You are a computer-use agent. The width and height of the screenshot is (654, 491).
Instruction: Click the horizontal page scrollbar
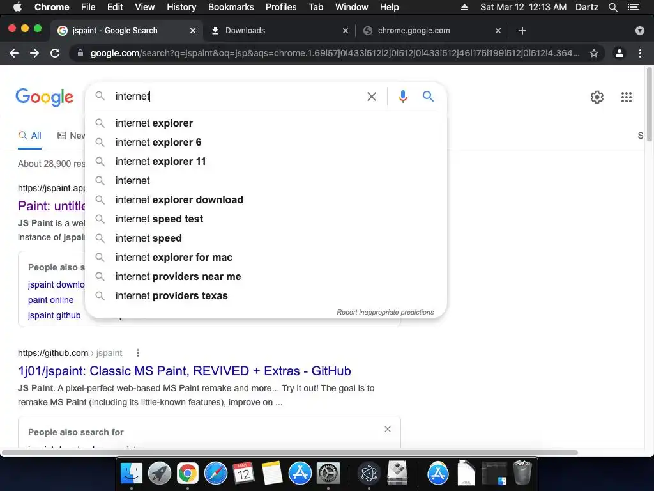click(289, 453)
